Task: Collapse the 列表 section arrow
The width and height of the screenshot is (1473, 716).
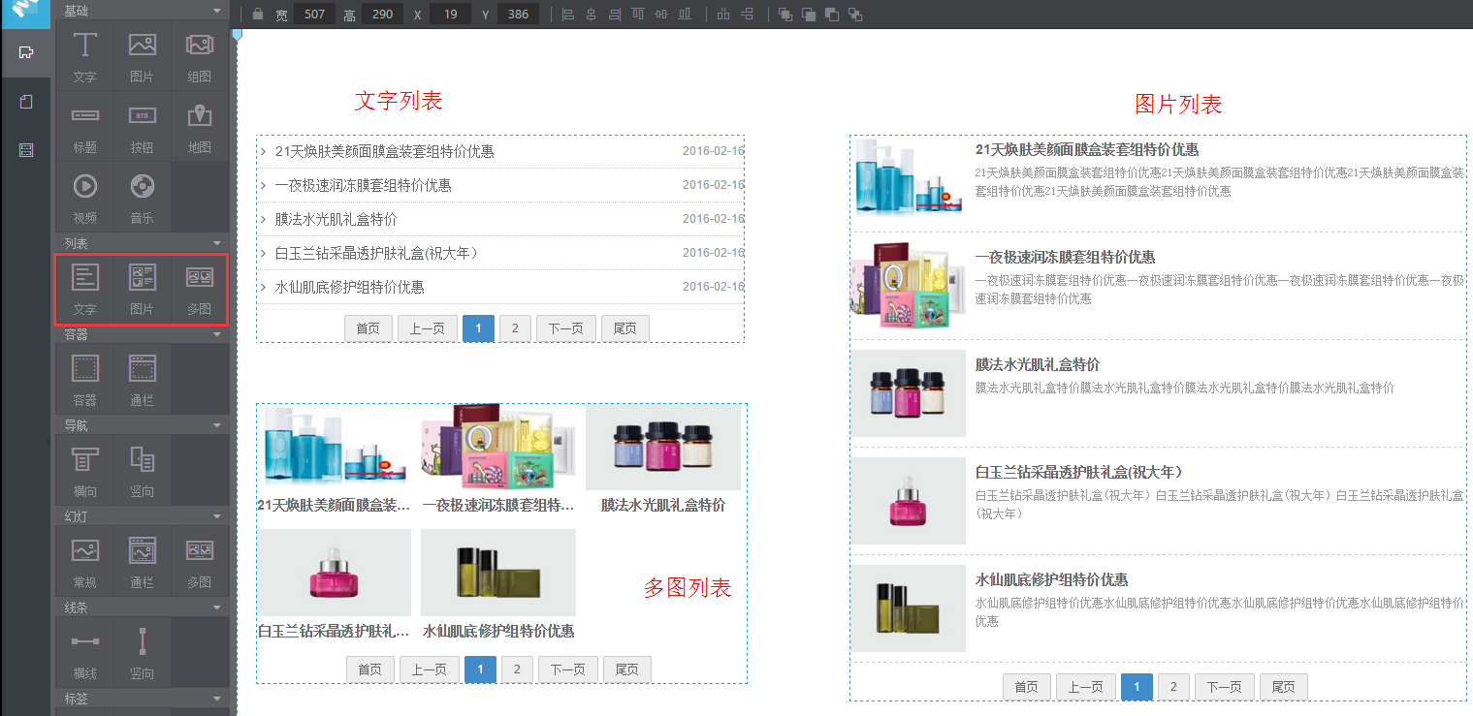Action: (x=217, y=243)
